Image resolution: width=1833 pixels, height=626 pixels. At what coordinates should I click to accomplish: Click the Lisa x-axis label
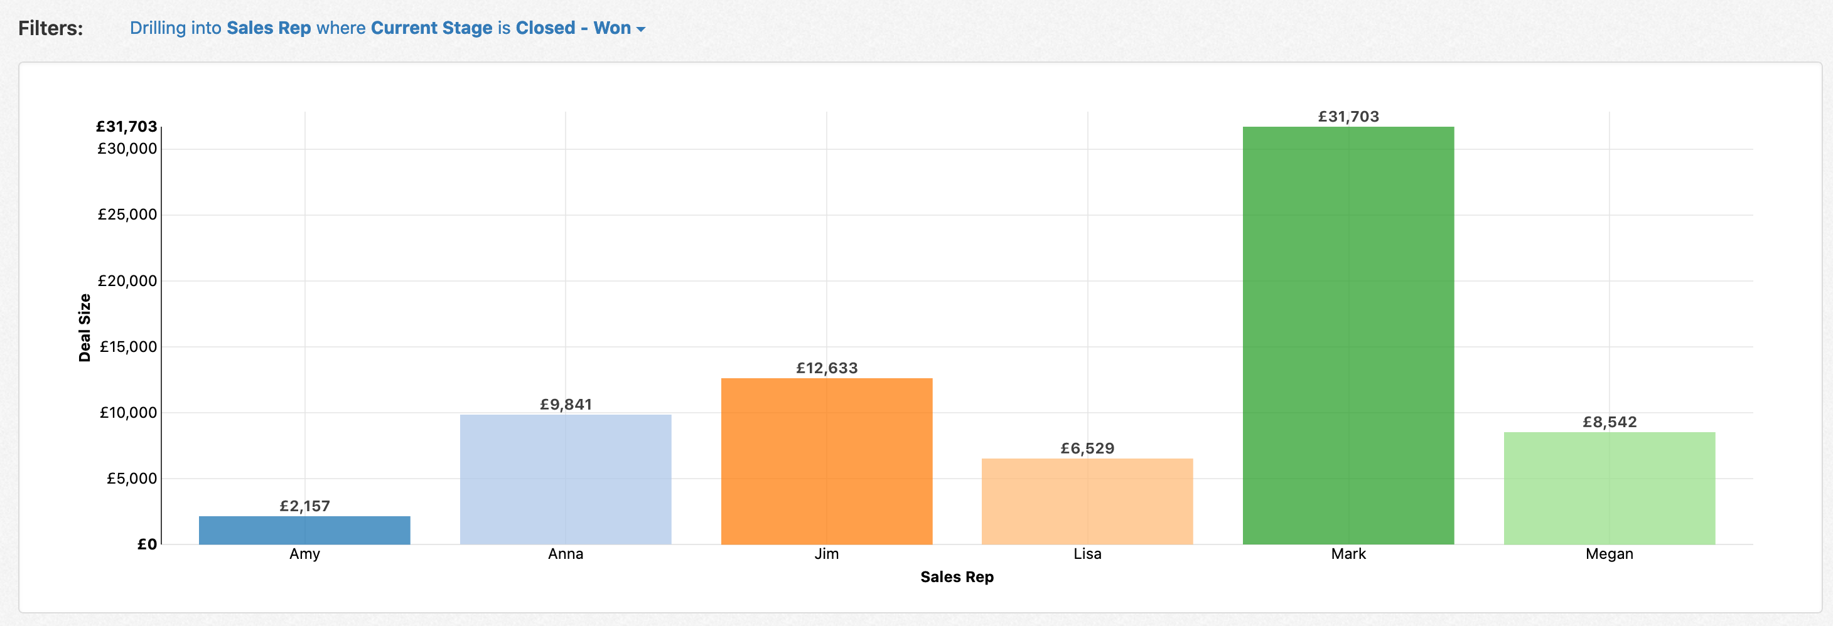1087,553
